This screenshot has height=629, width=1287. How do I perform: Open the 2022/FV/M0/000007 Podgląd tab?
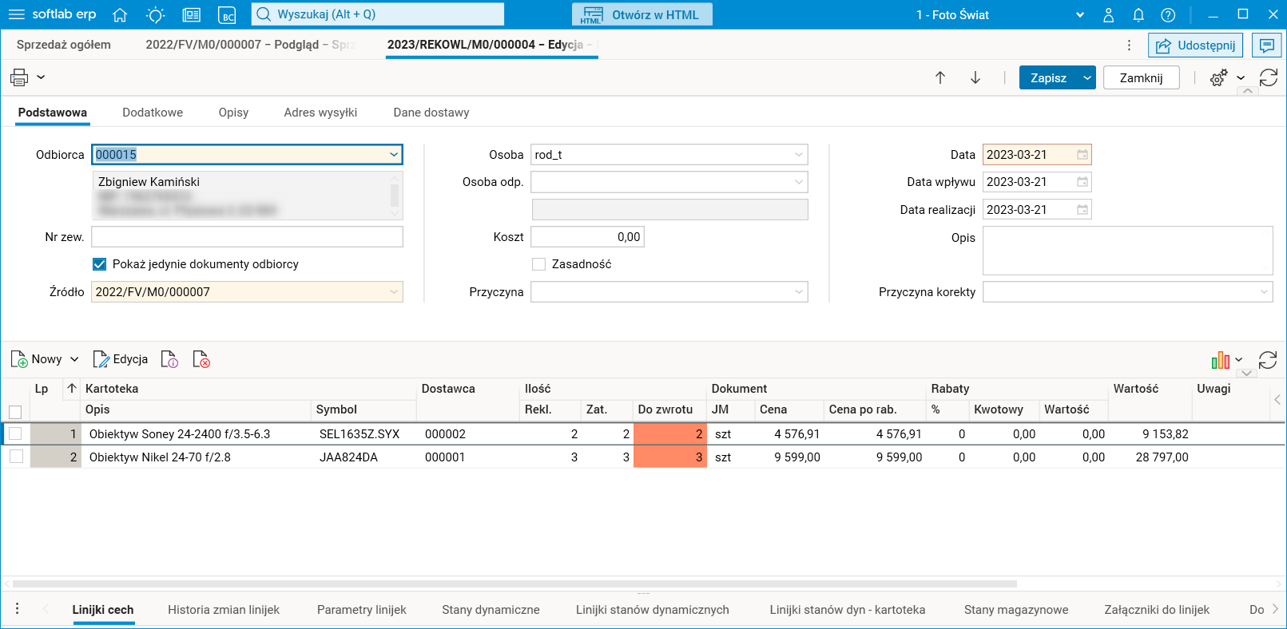pyautogui.click(x=251, y=45)
